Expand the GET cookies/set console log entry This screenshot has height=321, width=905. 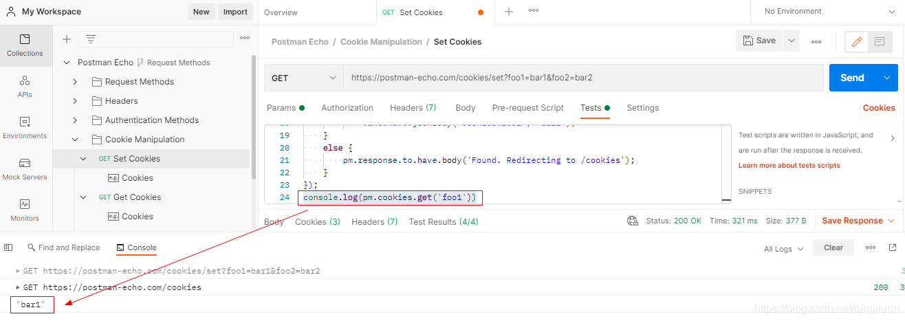coord(18,271)
